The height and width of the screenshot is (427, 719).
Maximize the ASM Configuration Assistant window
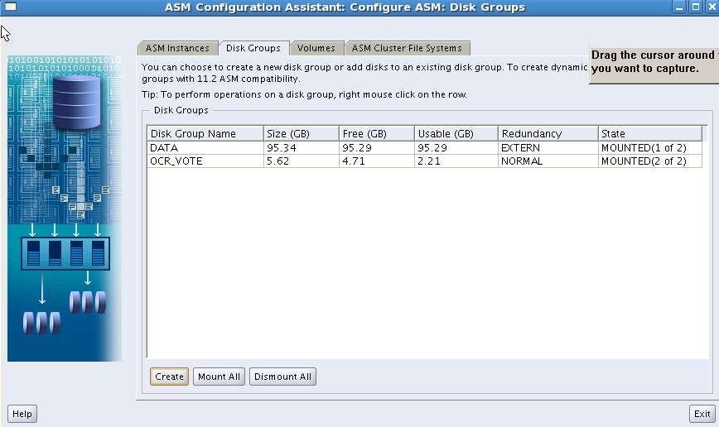pos(695,7)
